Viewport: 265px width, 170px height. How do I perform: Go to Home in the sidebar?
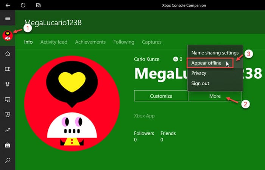[x=8, y=54]
